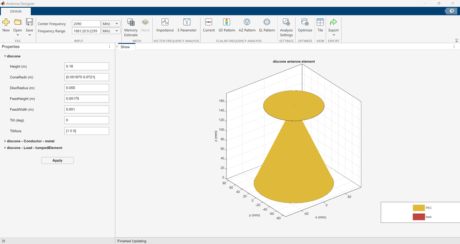Open the Frequency Range unit dropdown
460x244 pixels.
[116, 31]
